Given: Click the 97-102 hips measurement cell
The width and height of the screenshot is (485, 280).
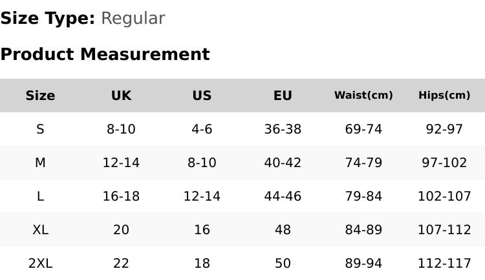Looking at the screenshot, I should (444, 163).
